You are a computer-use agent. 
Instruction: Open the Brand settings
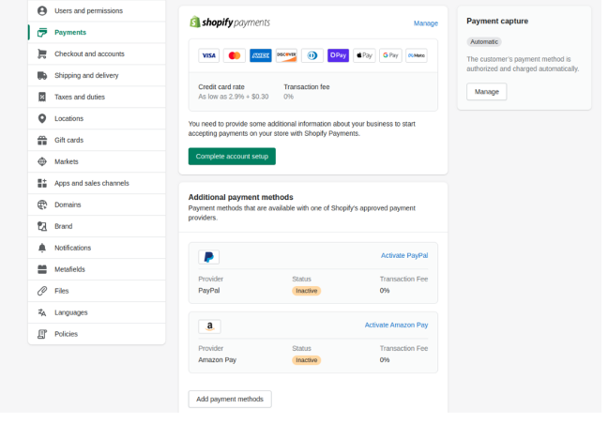tap(97, 226)
